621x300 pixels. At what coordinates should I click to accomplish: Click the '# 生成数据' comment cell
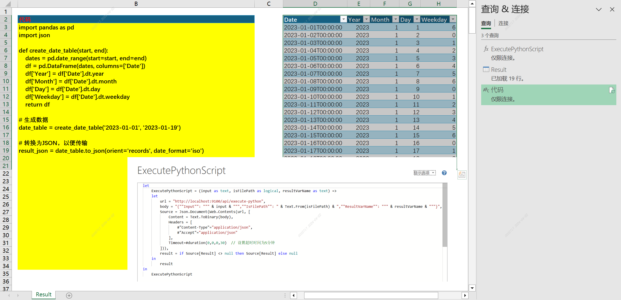tap(136, 120)
